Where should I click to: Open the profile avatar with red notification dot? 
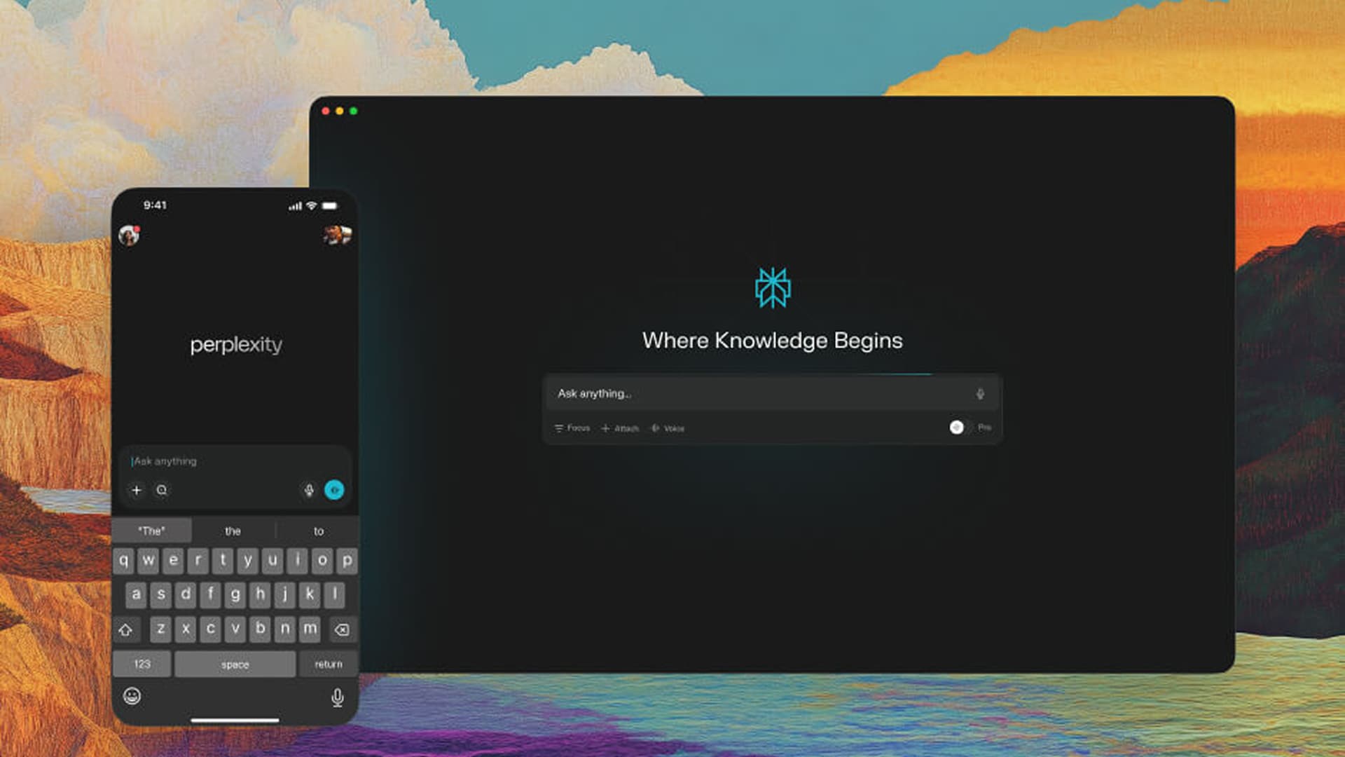click(x=129, y=236)
